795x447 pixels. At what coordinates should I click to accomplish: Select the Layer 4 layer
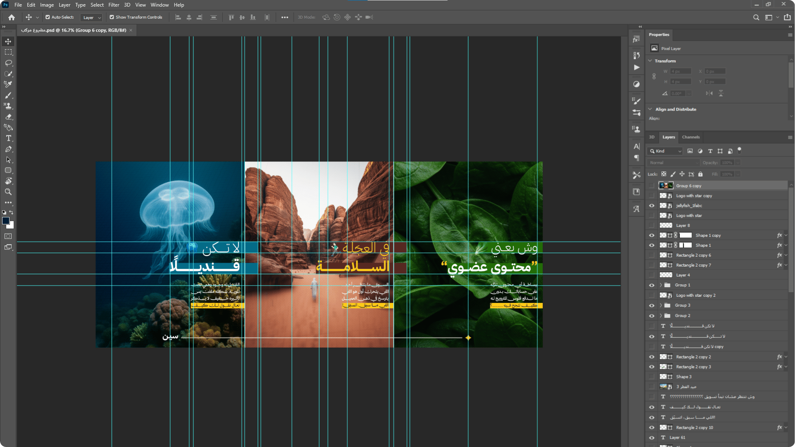683,275
